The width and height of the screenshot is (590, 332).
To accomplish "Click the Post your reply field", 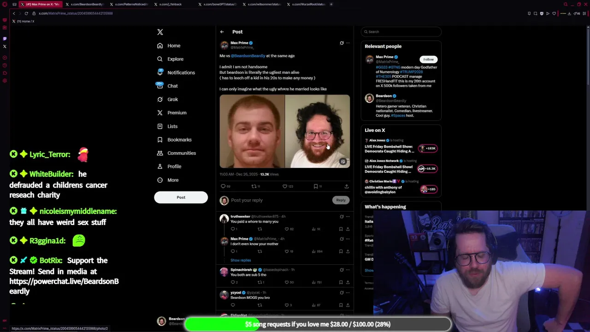I will [x=279, y=200].
